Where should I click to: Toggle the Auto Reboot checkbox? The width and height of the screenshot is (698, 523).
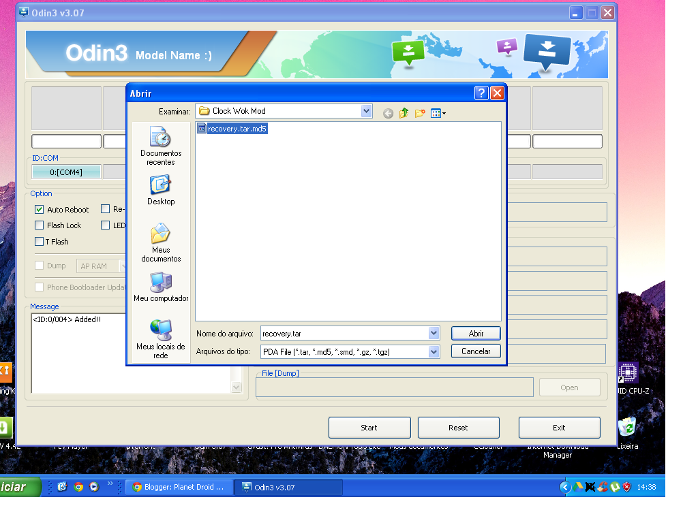[x=39, y=210]
